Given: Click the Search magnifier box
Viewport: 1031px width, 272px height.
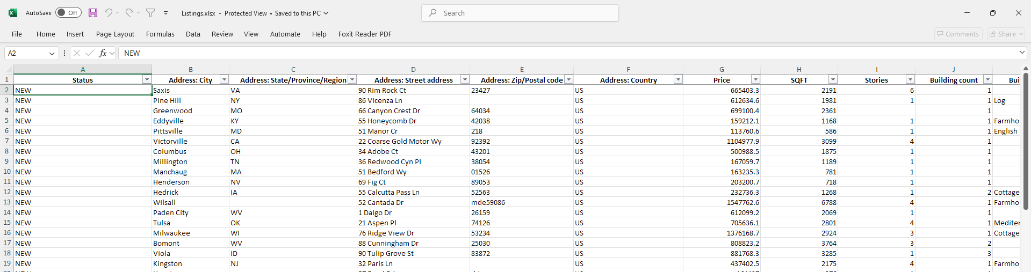Looking at the screenshot, I should tap(520, 13).
